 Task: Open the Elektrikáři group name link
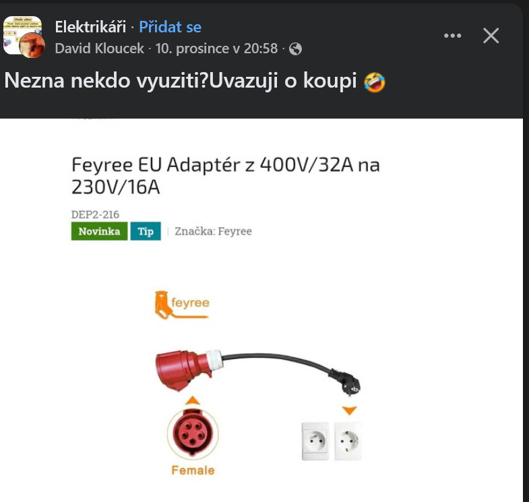tap(90, 27)
